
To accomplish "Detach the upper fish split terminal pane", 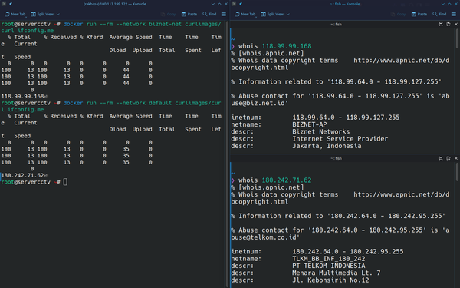I will [449, 24].
